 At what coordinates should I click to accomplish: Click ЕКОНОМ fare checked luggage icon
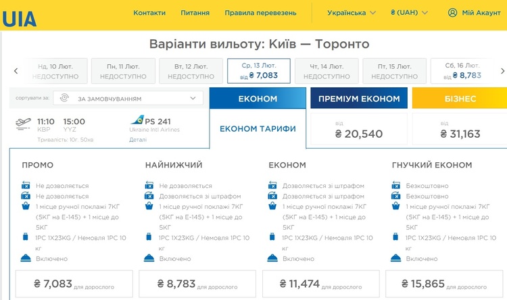[272, 236]
